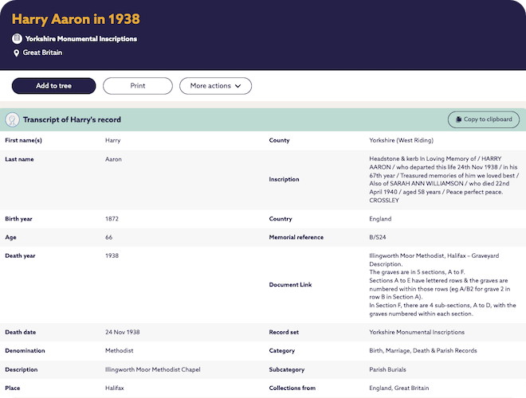The height and width of the screenshot is (398, 526).
Task: Expand the More actions dropdown
Action: (215, 86)
